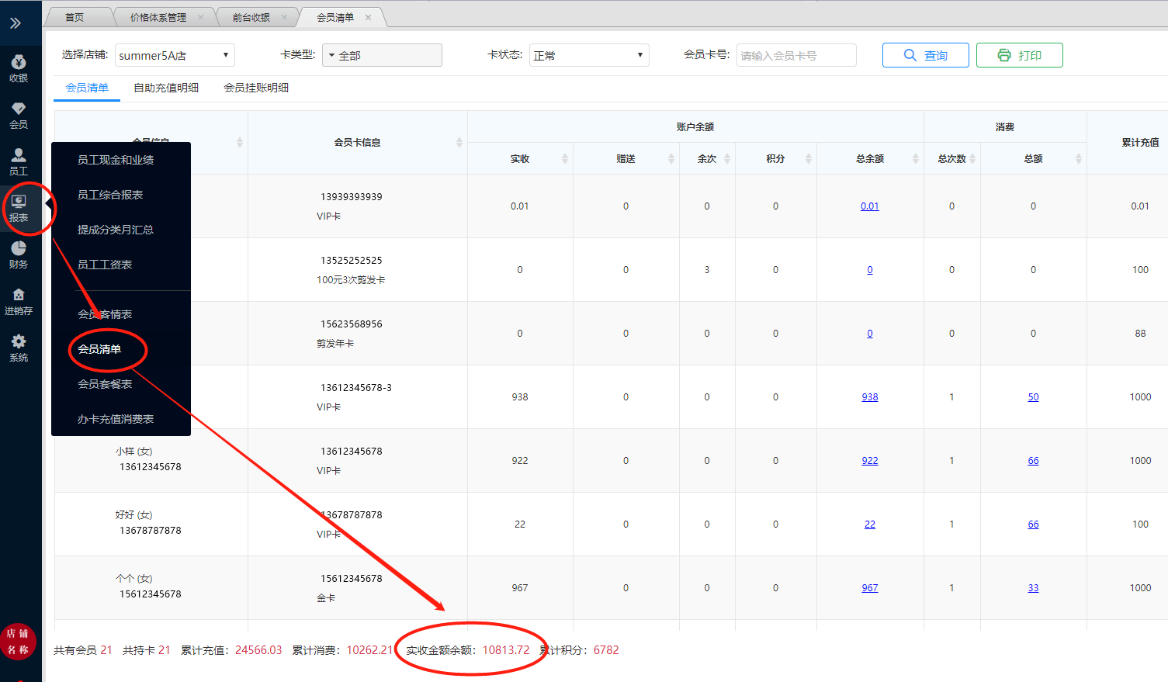Screen dimensions: 1168x682
Task: Open total balance link 22
Action: (870, 524)
